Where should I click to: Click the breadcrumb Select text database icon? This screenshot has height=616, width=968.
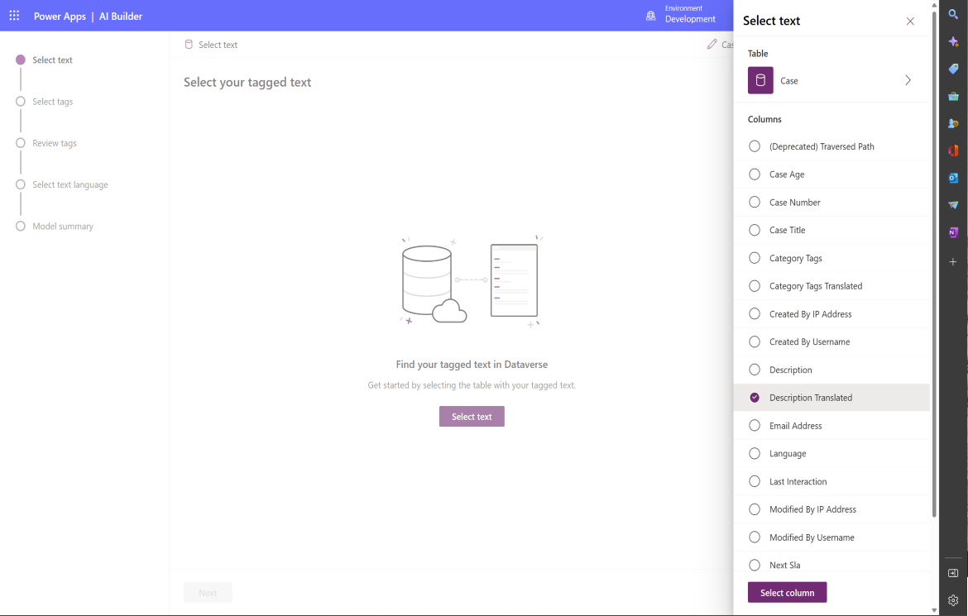point(189,45)
